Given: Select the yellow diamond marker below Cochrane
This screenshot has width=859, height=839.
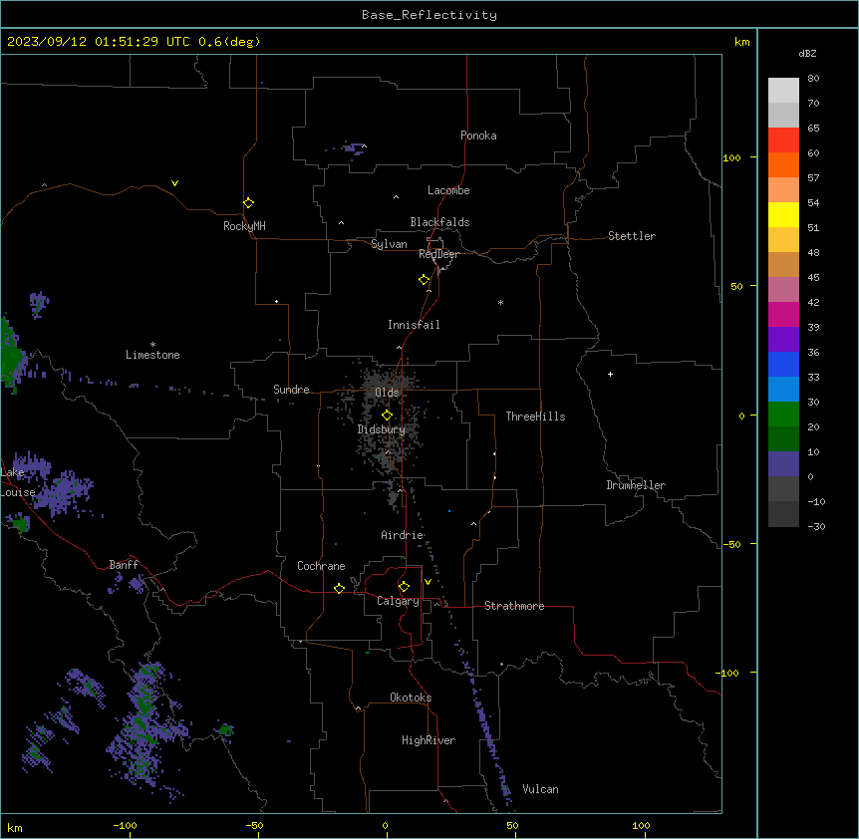Looking at the screenshot, I should point(339,588).
